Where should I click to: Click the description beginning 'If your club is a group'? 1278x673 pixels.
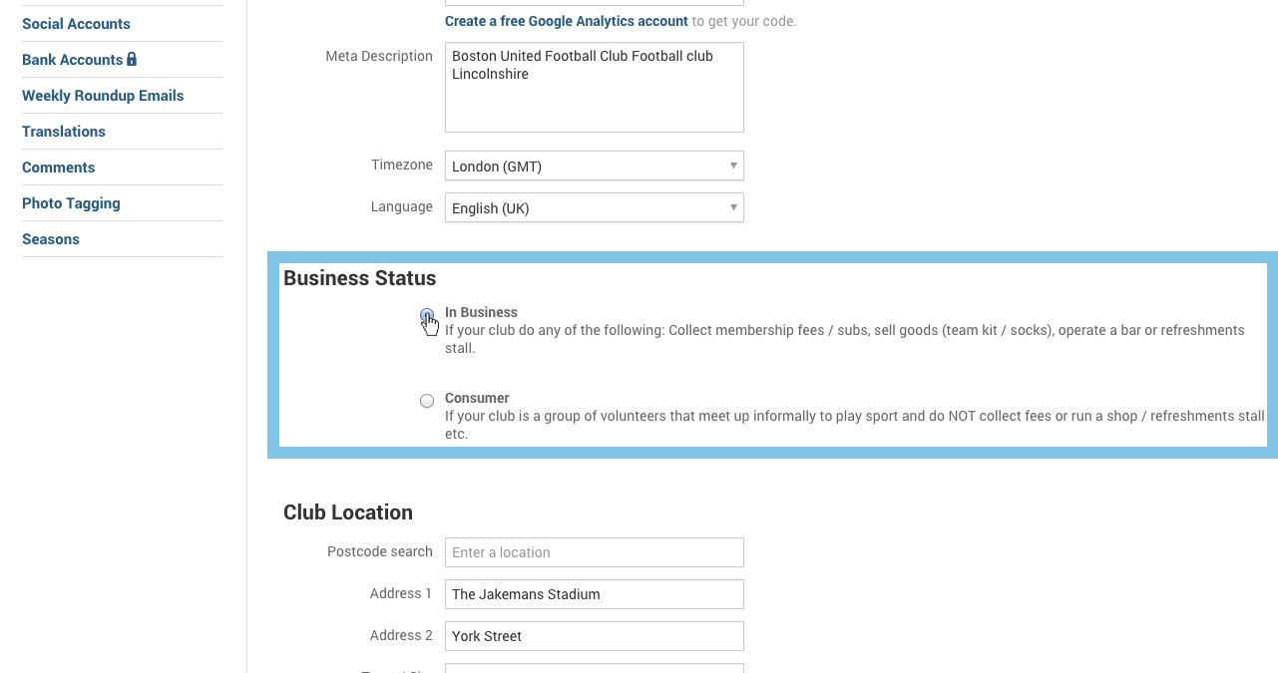pos(855,425)
